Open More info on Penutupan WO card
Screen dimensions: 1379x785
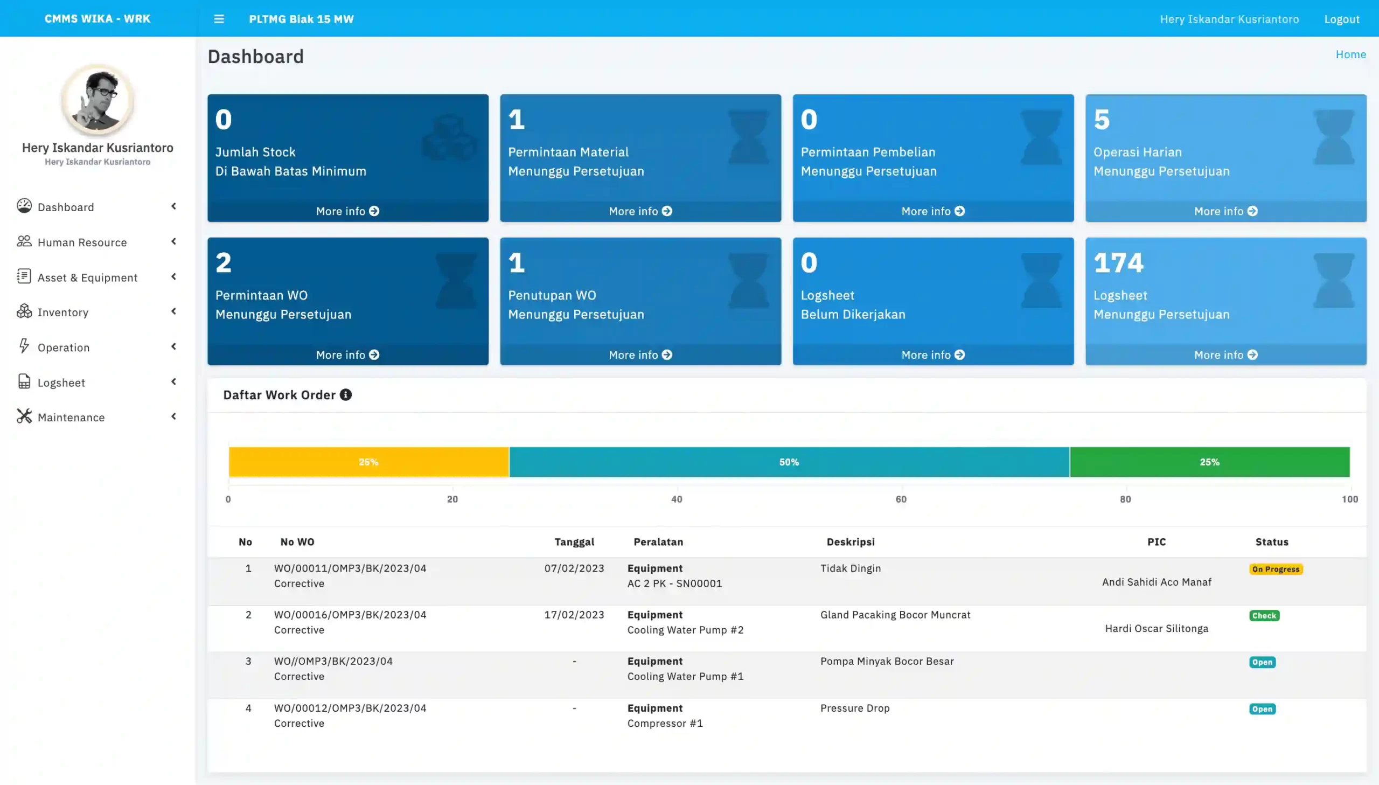point(640,355)
